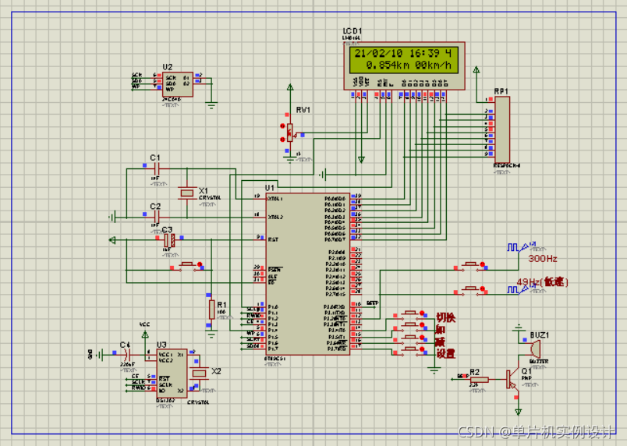Click the R2 resistor near transistor

[476, 379]
